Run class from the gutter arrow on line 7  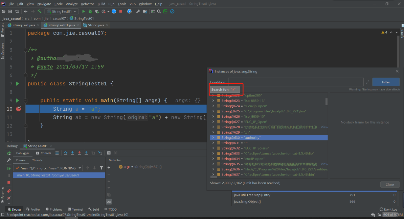pyautogui.click(x=18, y=84)
